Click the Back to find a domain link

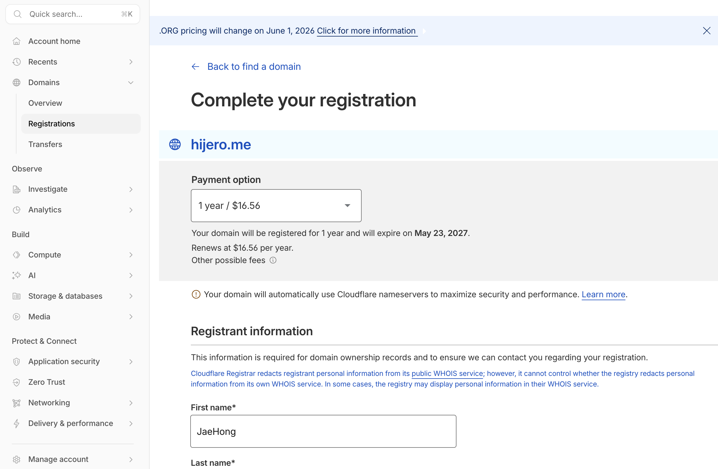pyautogui.click(x=254, y=66)
